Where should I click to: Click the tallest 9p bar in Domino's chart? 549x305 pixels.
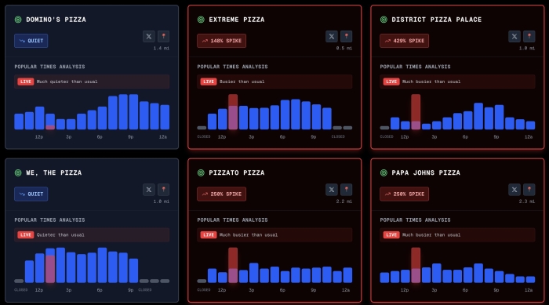click(133, 111)
